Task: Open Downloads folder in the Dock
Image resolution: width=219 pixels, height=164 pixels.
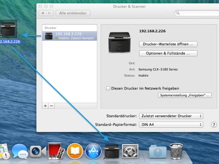Action: [x=158, y=152]
